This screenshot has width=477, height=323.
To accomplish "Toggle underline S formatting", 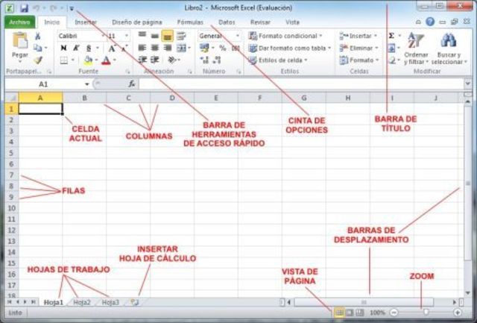I will point(89,48).
